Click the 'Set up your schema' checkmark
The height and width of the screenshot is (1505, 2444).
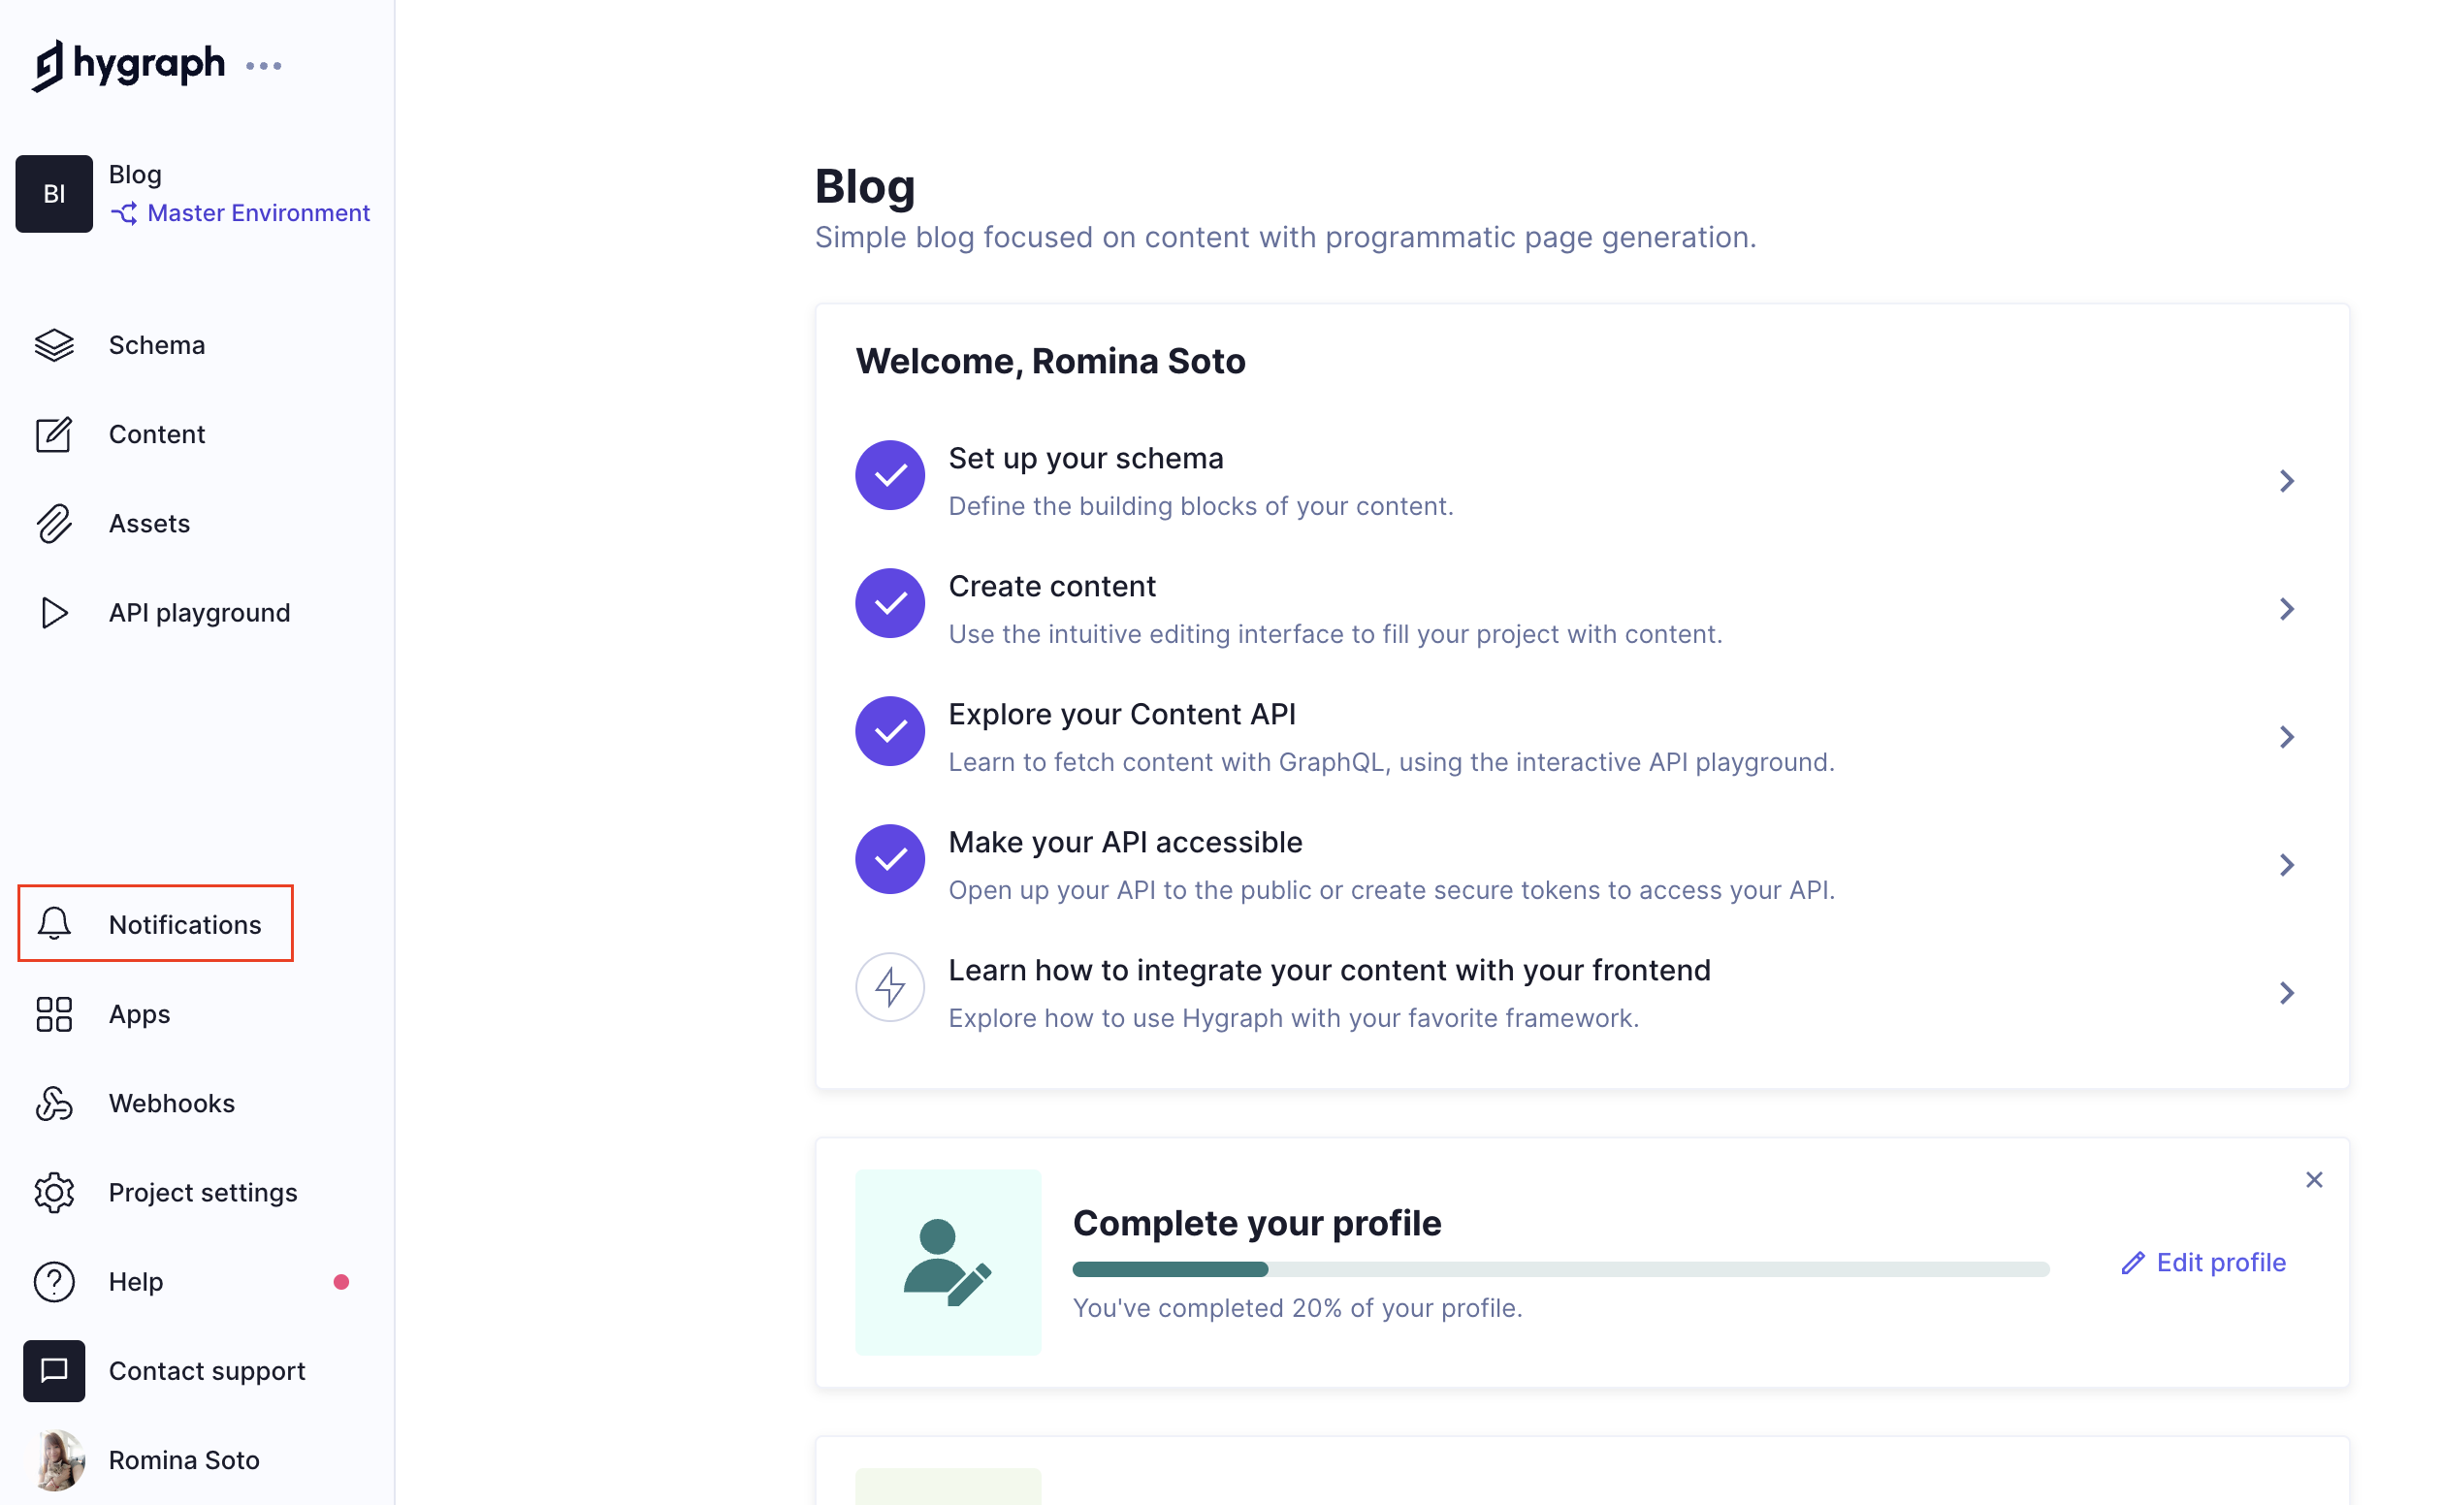890,476
